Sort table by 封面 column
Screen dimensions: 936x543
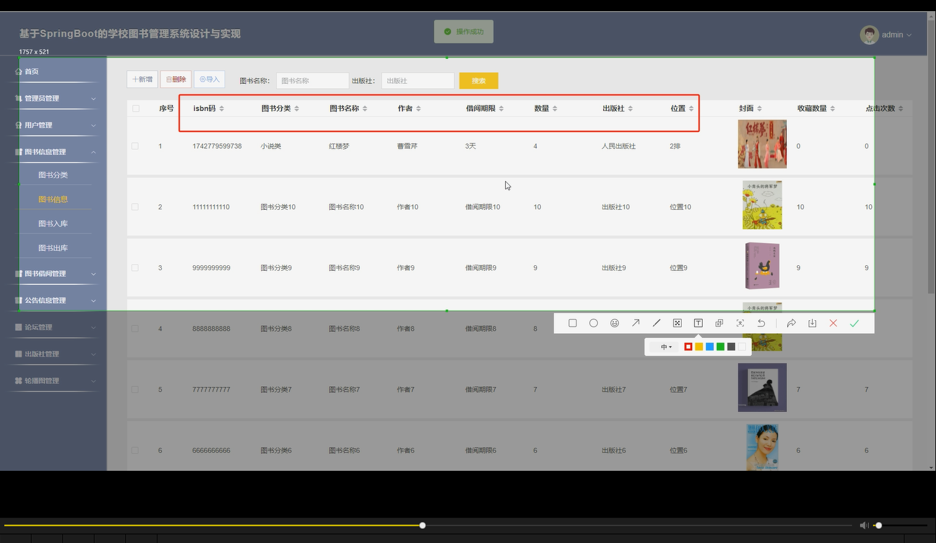point(759,109)
